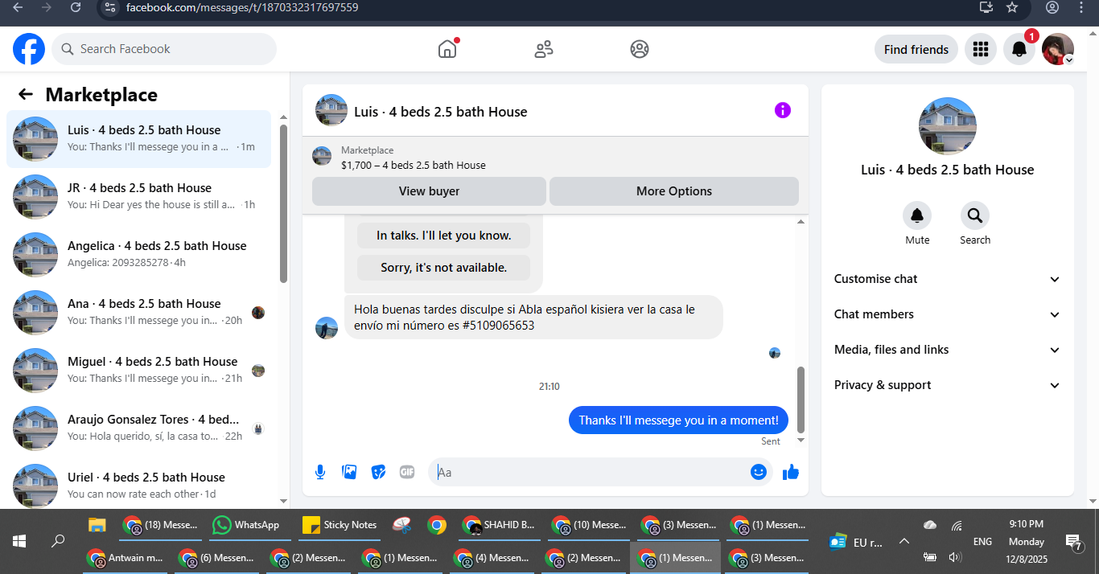Open WhatsApp from the taskbar
The width and height of the screenshot is (1099, 574).
[246, 525]
